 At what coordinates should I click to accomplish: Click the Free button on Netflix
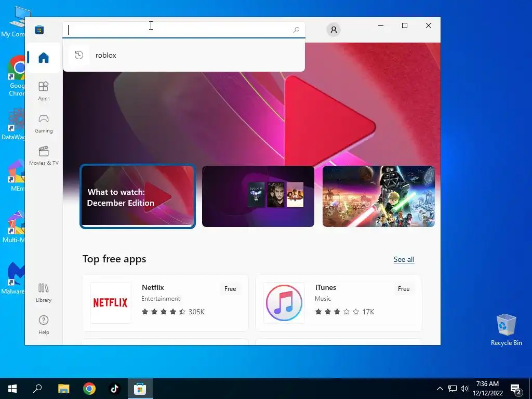coord(230,289)
